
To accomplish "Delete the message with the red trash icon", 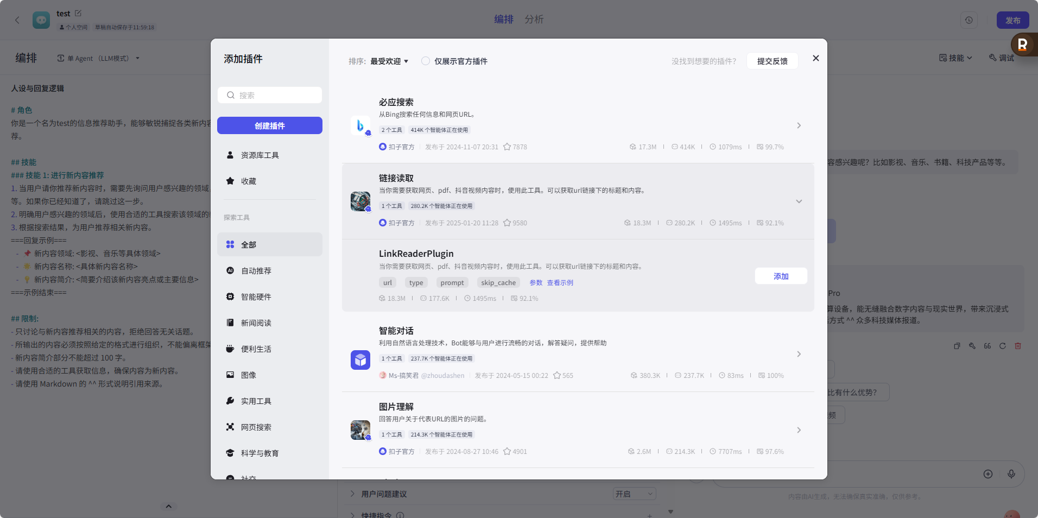I will (1018, 346).
